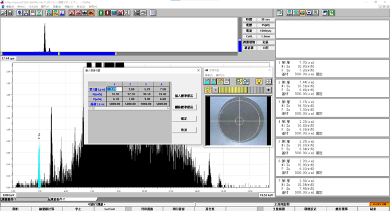The height and width of the screenshot is (211, 390).
Task: Toggle the highlighted crossed-out spectrum icon
Action: [x=91, y=13]
